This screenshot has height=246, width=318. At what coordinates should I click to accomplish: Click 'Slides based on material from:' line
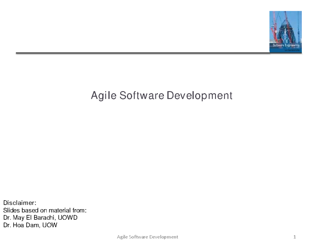[45, 210]
